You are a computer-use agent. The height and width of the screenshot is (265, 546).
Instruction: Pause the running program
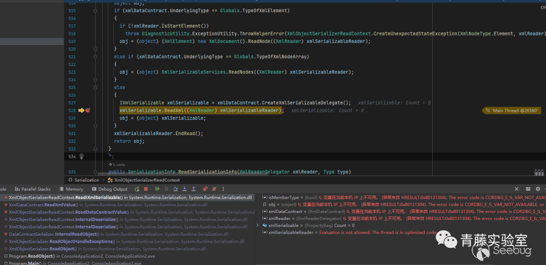(166, 189)
